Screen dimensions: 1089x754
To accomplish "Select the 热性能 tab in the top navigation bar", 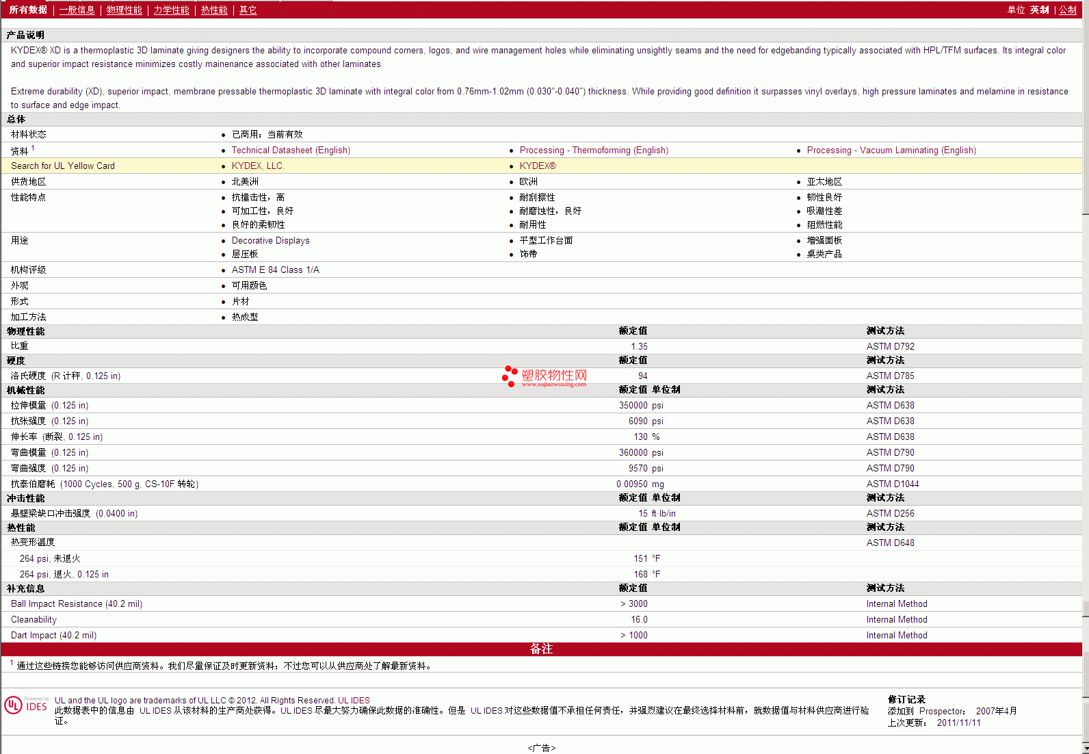I will pyautogui.click(x=214, y=10).
